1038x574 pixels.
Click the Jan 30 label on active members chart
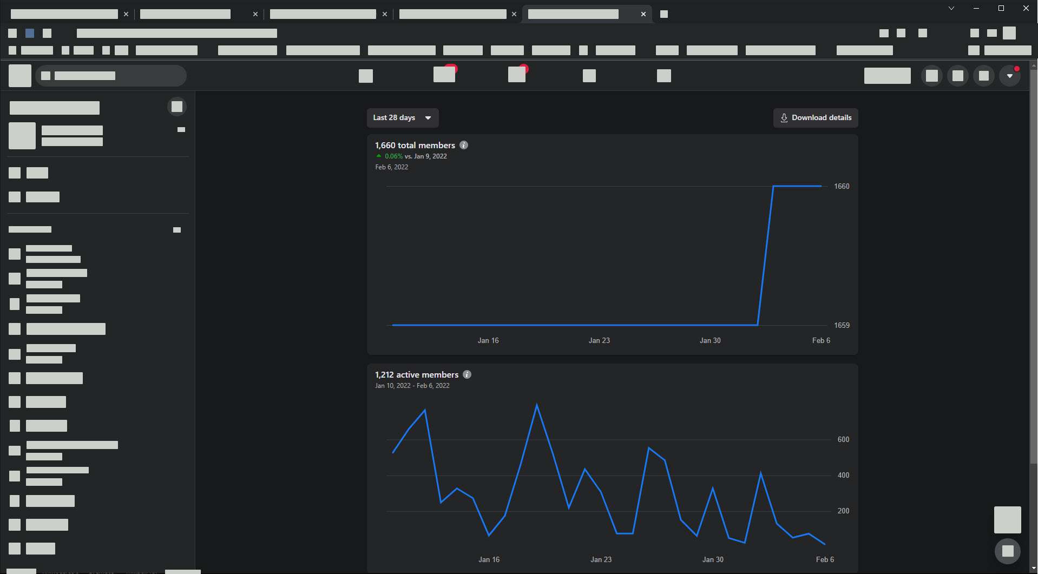713,559
